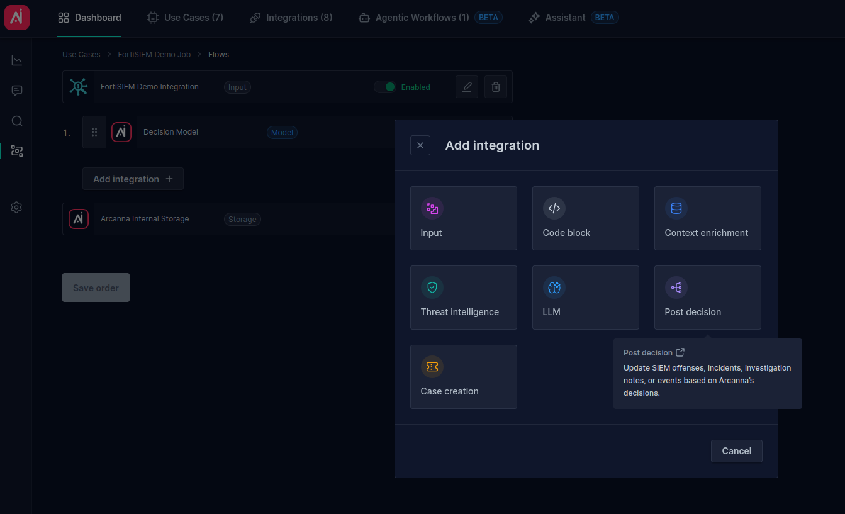Open the Assistant tab
Screen dimensions: 845x514
tap(573, 18)
